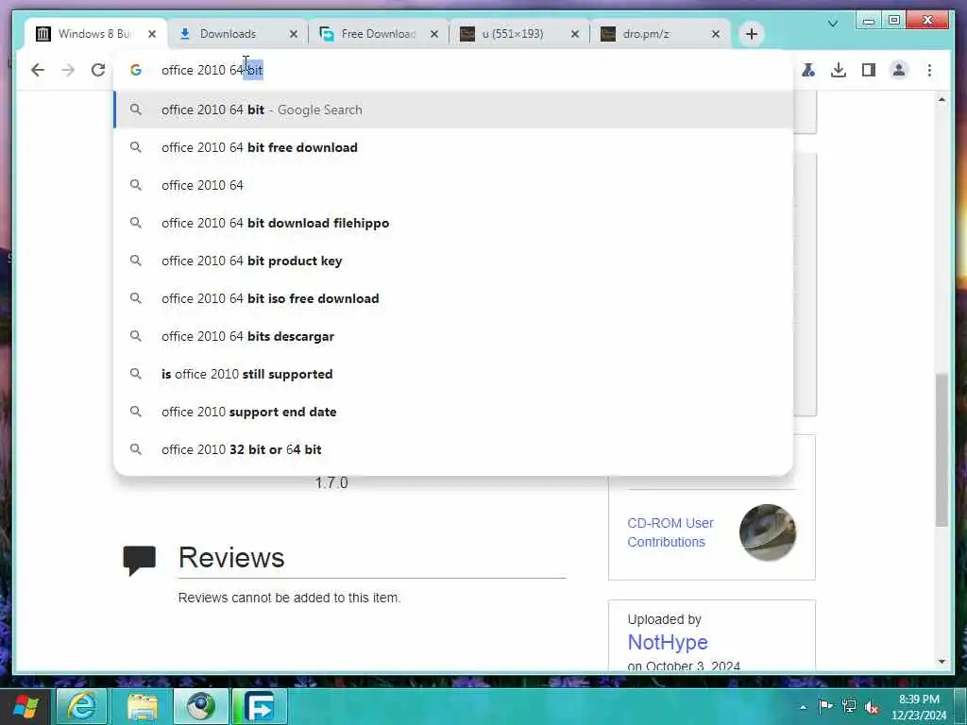Click the scrollbar up arrow
967x725 pixels.
coord(942,99)
